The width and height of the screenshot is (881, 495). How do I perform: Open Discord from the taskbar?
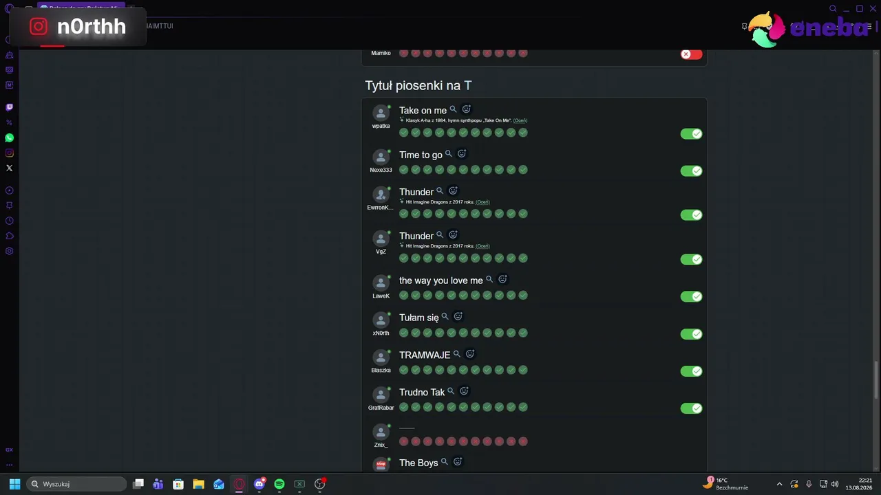point(259,484)
